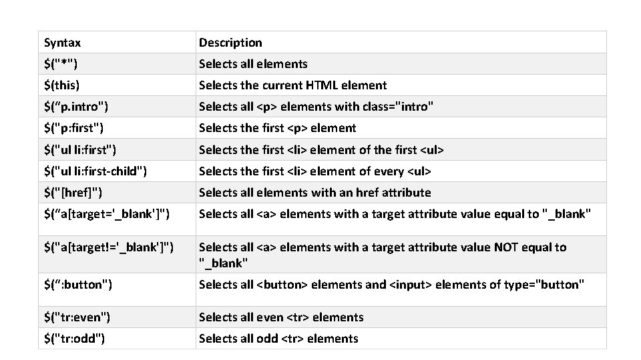The image size is (641, 360).
Task: Click the $("tr:odd") selector cell
Action: coord(73,339)
